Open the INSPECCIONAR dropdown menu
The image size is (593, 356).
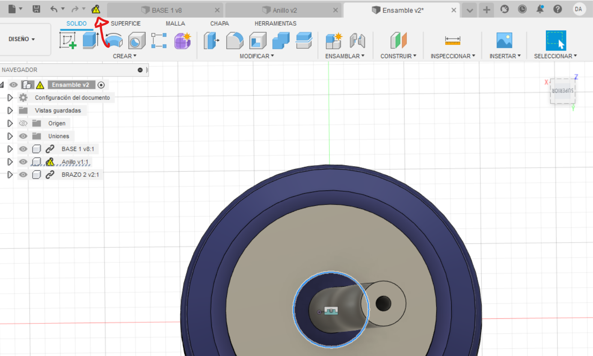click(453, 56)
